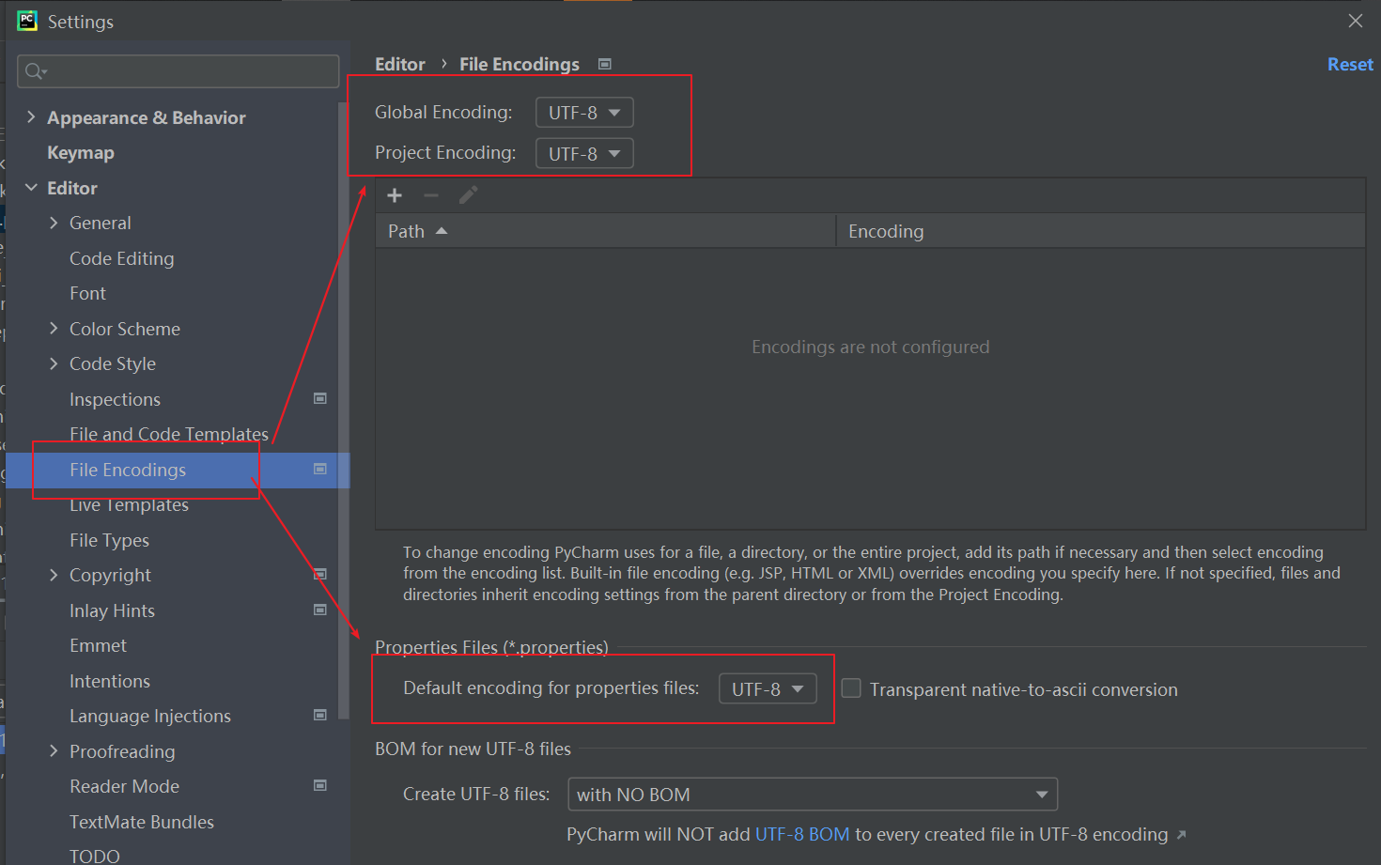This screenshot has height=865, width=1381.
Task: Click the settings tree scrollbar
Action: coord(344,410)
